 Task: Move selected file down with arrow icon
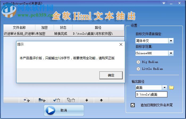[x=87, y=100]
